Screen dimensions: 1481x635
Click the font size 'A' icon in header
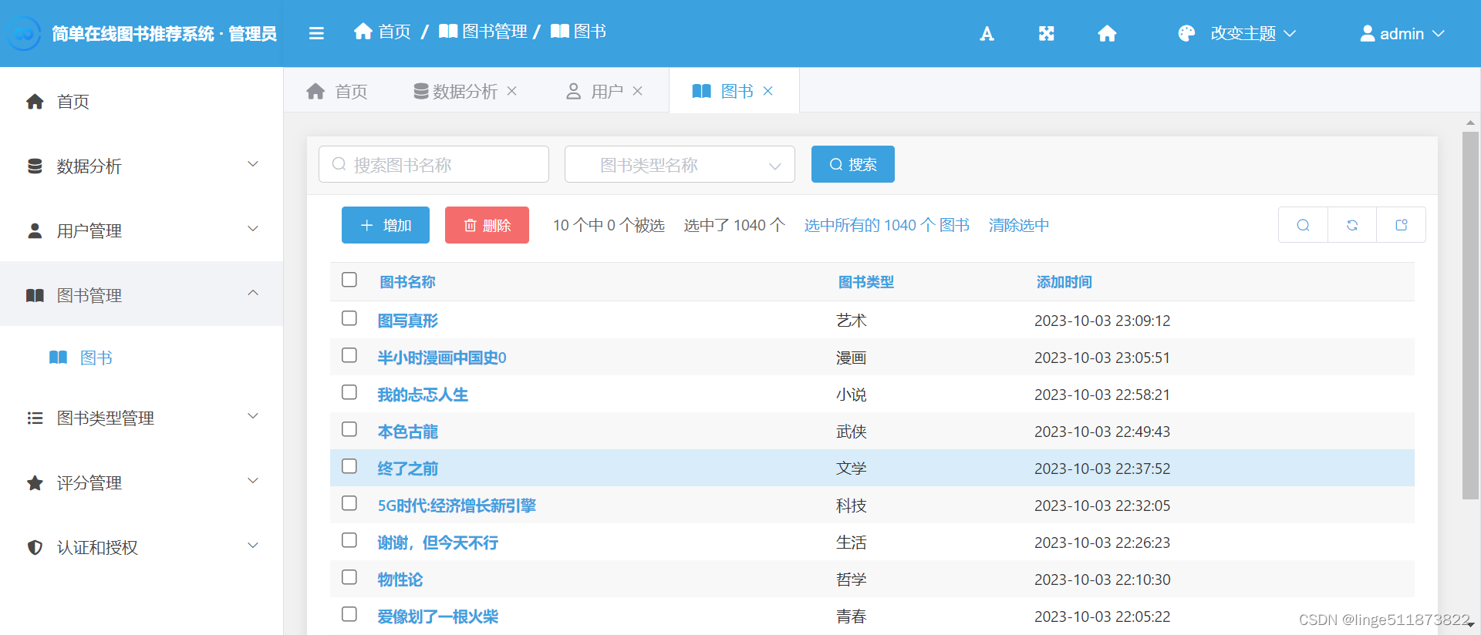pos(987,33)
